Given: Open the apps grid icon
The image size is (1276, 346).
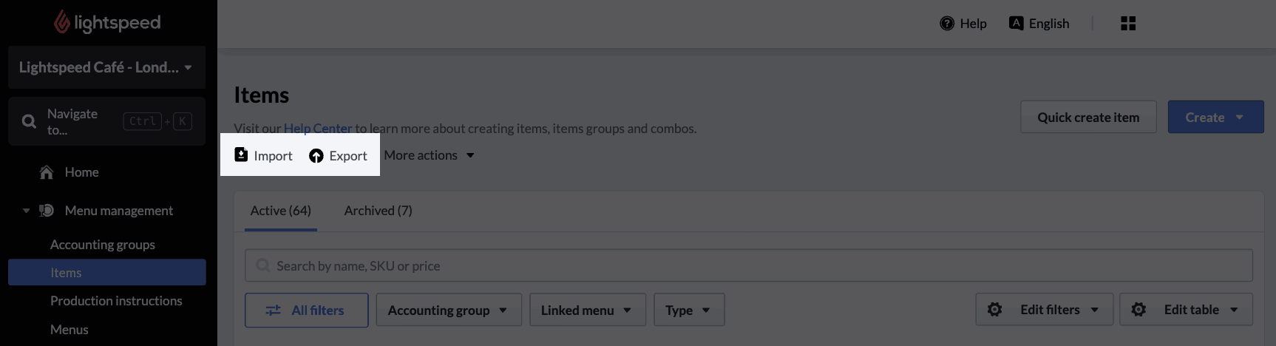Looking at the screenshot, I should coord(1128,24).
